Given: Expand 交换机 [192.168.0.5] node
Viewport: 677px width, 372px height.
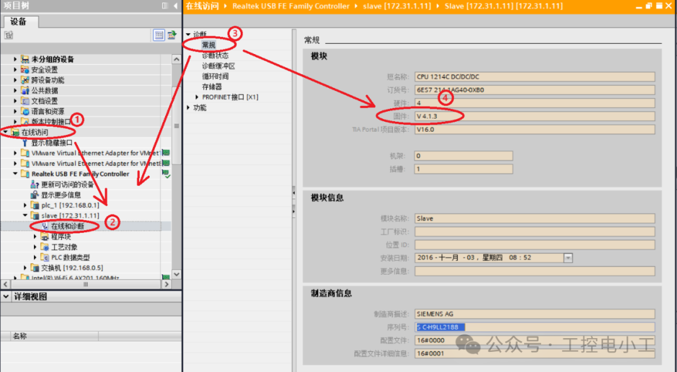Looking at the screenshot, I should click(x=25, y=268).
